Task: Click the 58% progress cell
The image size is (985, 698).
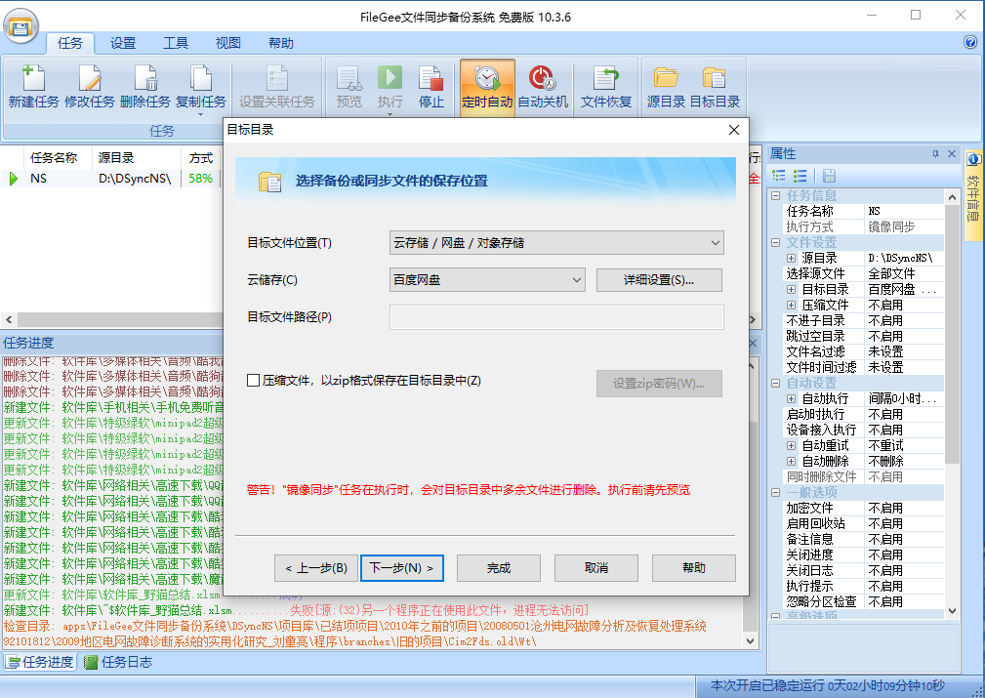Action: pos(200,179)
